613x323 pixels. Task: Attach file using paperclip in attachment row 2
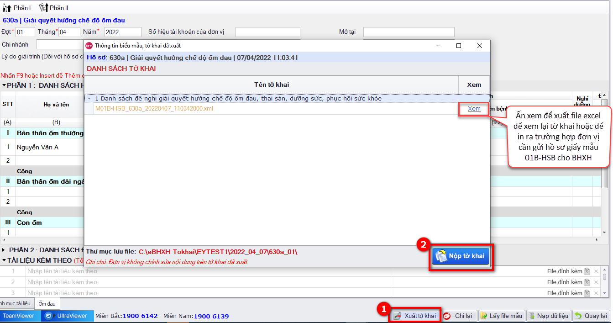tap(587, 282)
